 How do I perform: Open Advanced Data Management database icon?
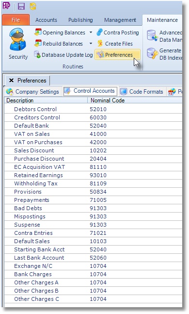tap(152, 36)
